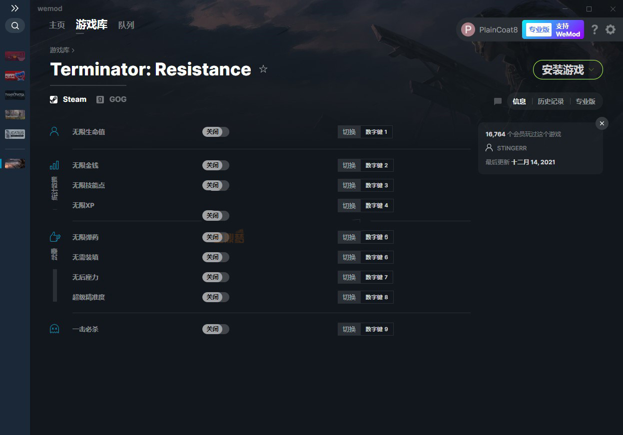The width and height of the screenshot is (623, 435).
Task: Click the 无限XP cheat label
Action: [x=83, y=205]
